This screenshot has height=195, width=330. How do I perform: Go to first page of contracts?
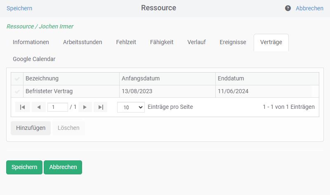[x=23, y=107]
